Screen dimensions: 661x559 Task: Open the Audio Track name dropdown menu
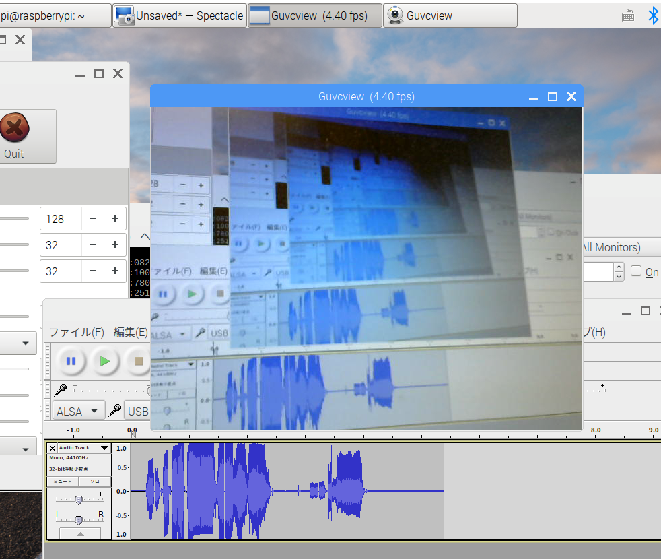click(104, 448)
